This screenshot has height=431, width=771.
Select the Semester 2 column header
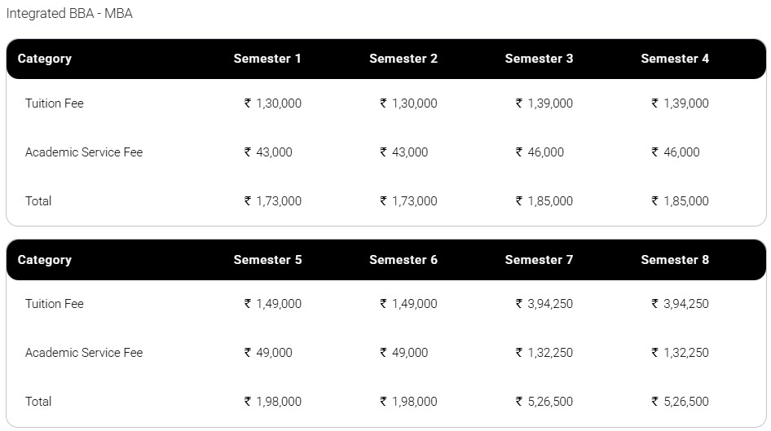403,59
